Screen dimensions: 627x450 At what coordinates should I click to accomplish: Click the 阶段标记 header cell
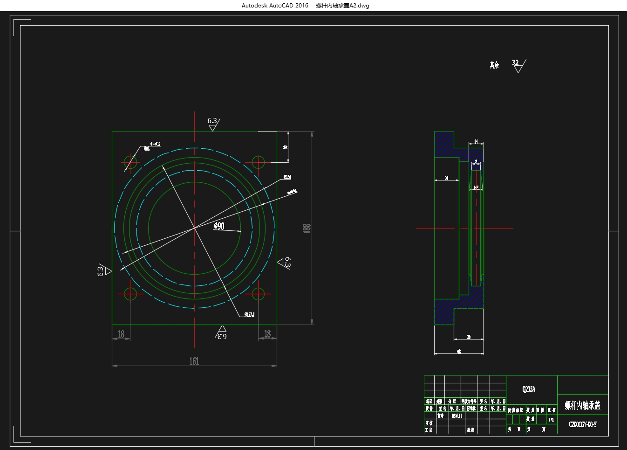515,410
